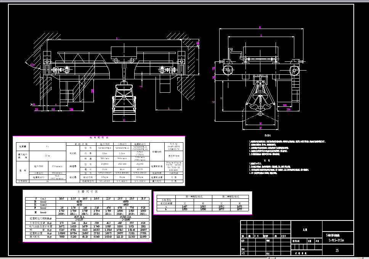Viewport: 369px width, 259px height.
Task: Select the '2234' dimension label in left view
Action: click(x=71, y=109)
